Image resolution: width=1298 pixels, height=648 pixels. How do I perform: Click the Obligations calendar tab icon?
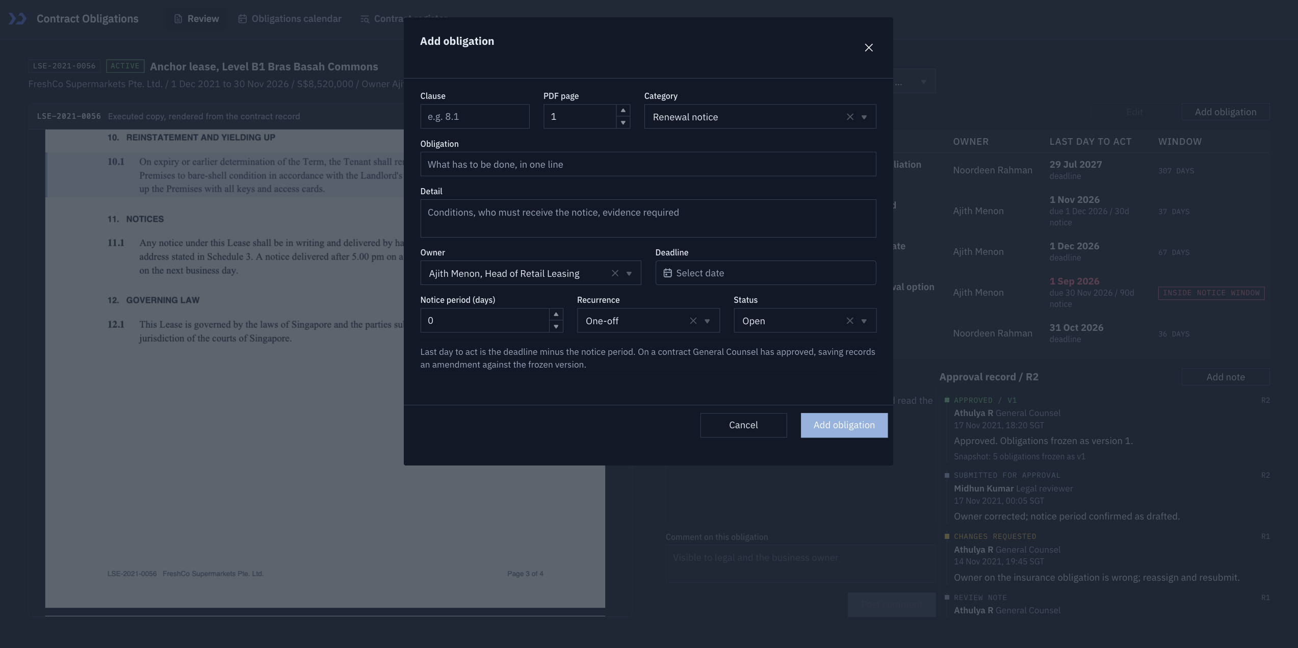pyautogui.click(x=243, y=19)
